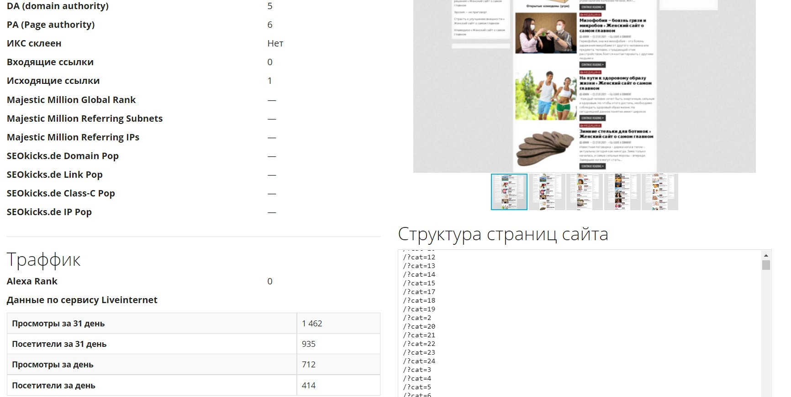Open the fourth screenshot thumbnail
This screenshot has width=791, height=397.
tap(622, 192)
